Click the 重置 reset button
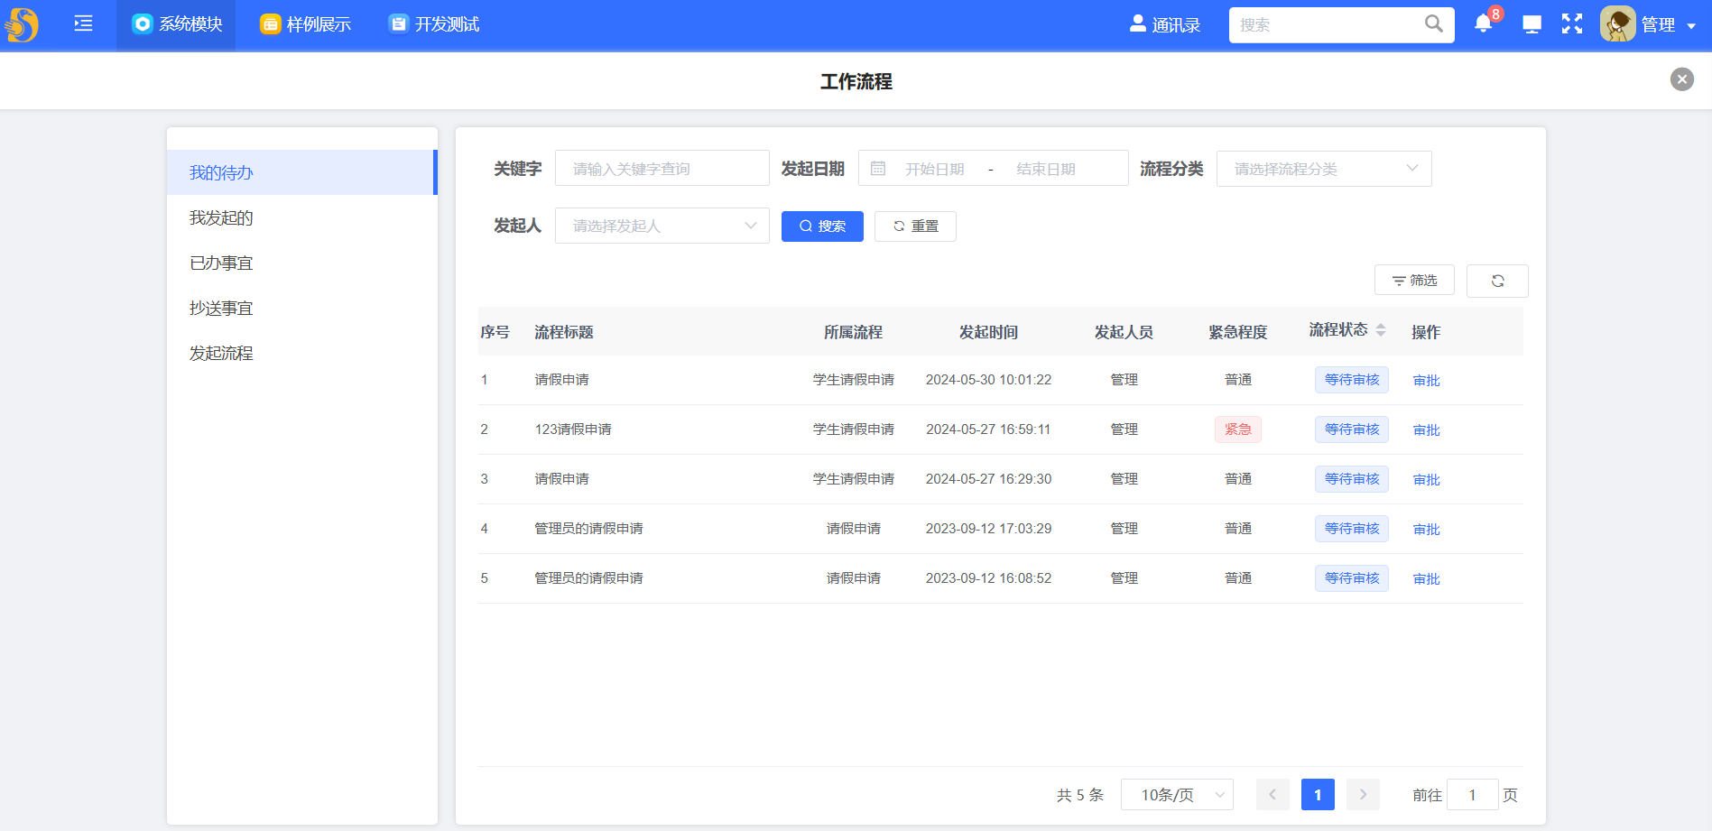Viewport: 1712px width, 831px height. 915,226
